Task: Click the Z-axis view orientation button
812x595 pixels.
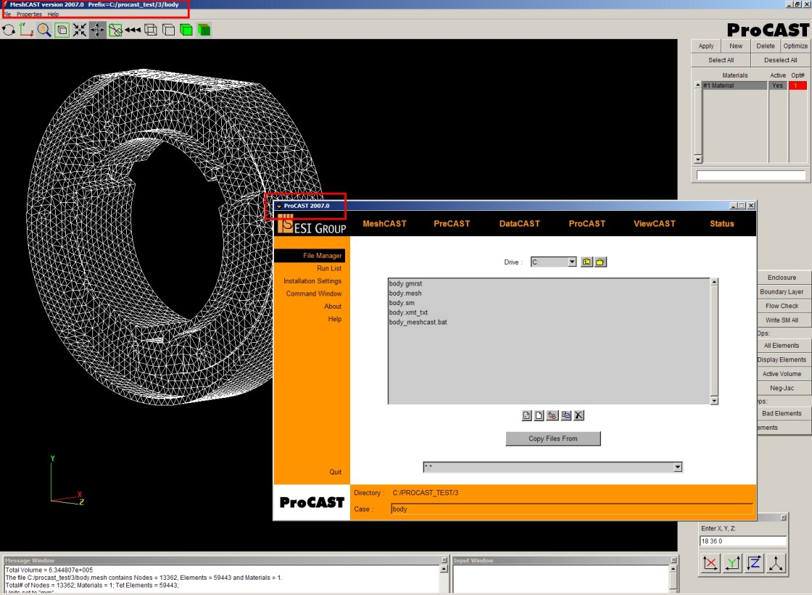Action: tap(755, 563)
